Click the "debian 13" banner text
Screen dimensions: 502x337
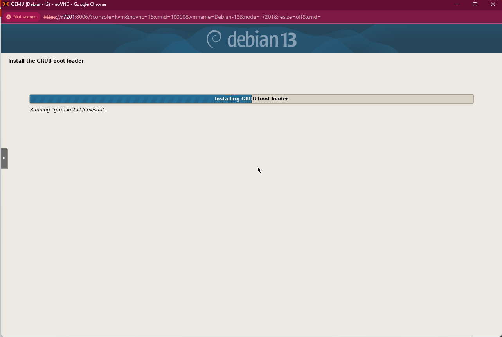(262, 40)
